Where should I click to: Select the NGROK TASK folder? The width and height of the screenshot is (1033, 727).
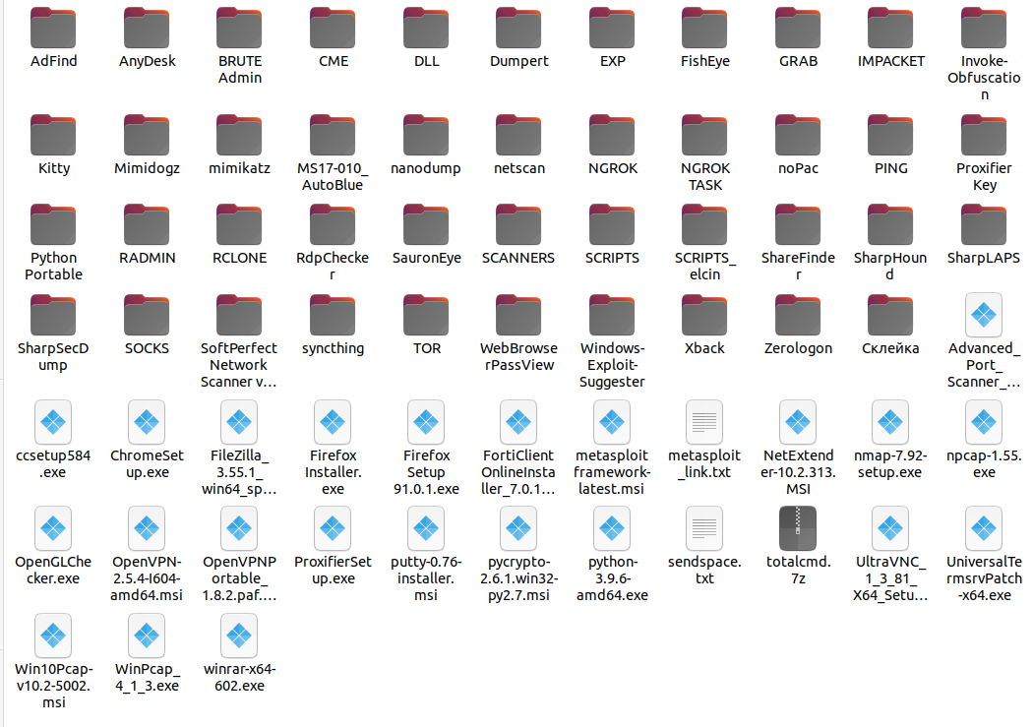[705, 136]
